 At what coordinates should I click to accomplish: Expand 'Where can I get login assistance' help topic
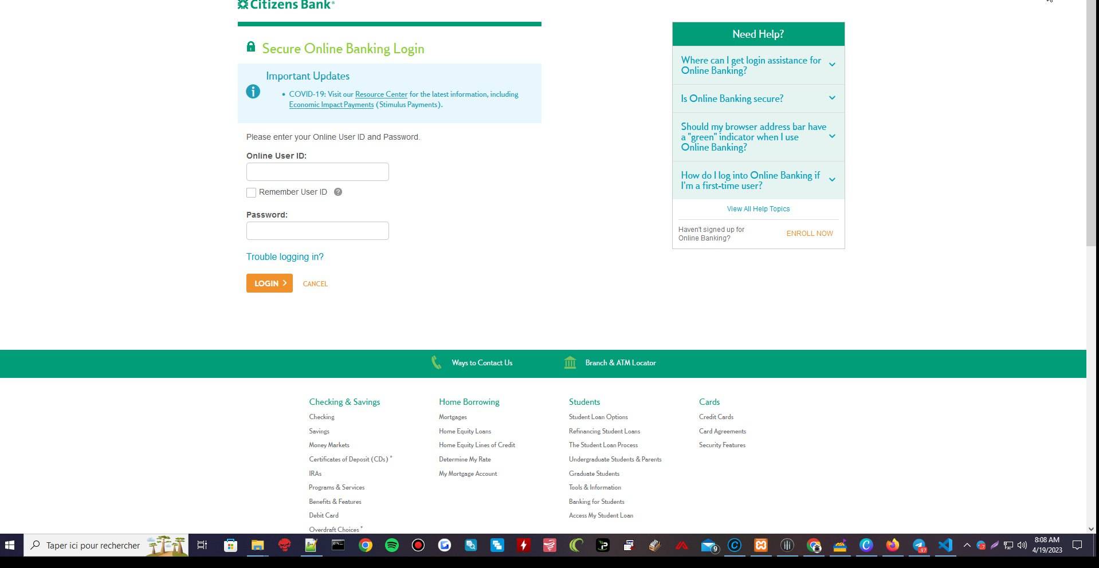tap(758, 66)
